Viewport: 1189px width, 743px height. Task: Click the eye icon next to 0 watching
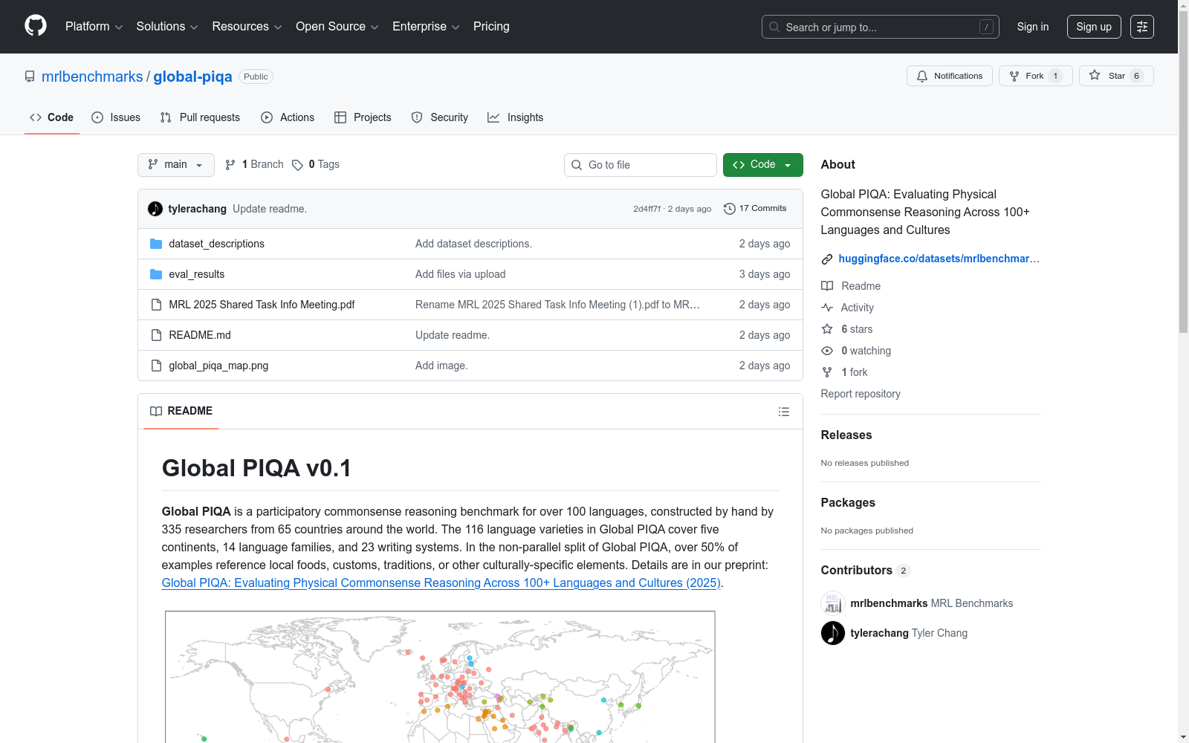tap(827, 351)
